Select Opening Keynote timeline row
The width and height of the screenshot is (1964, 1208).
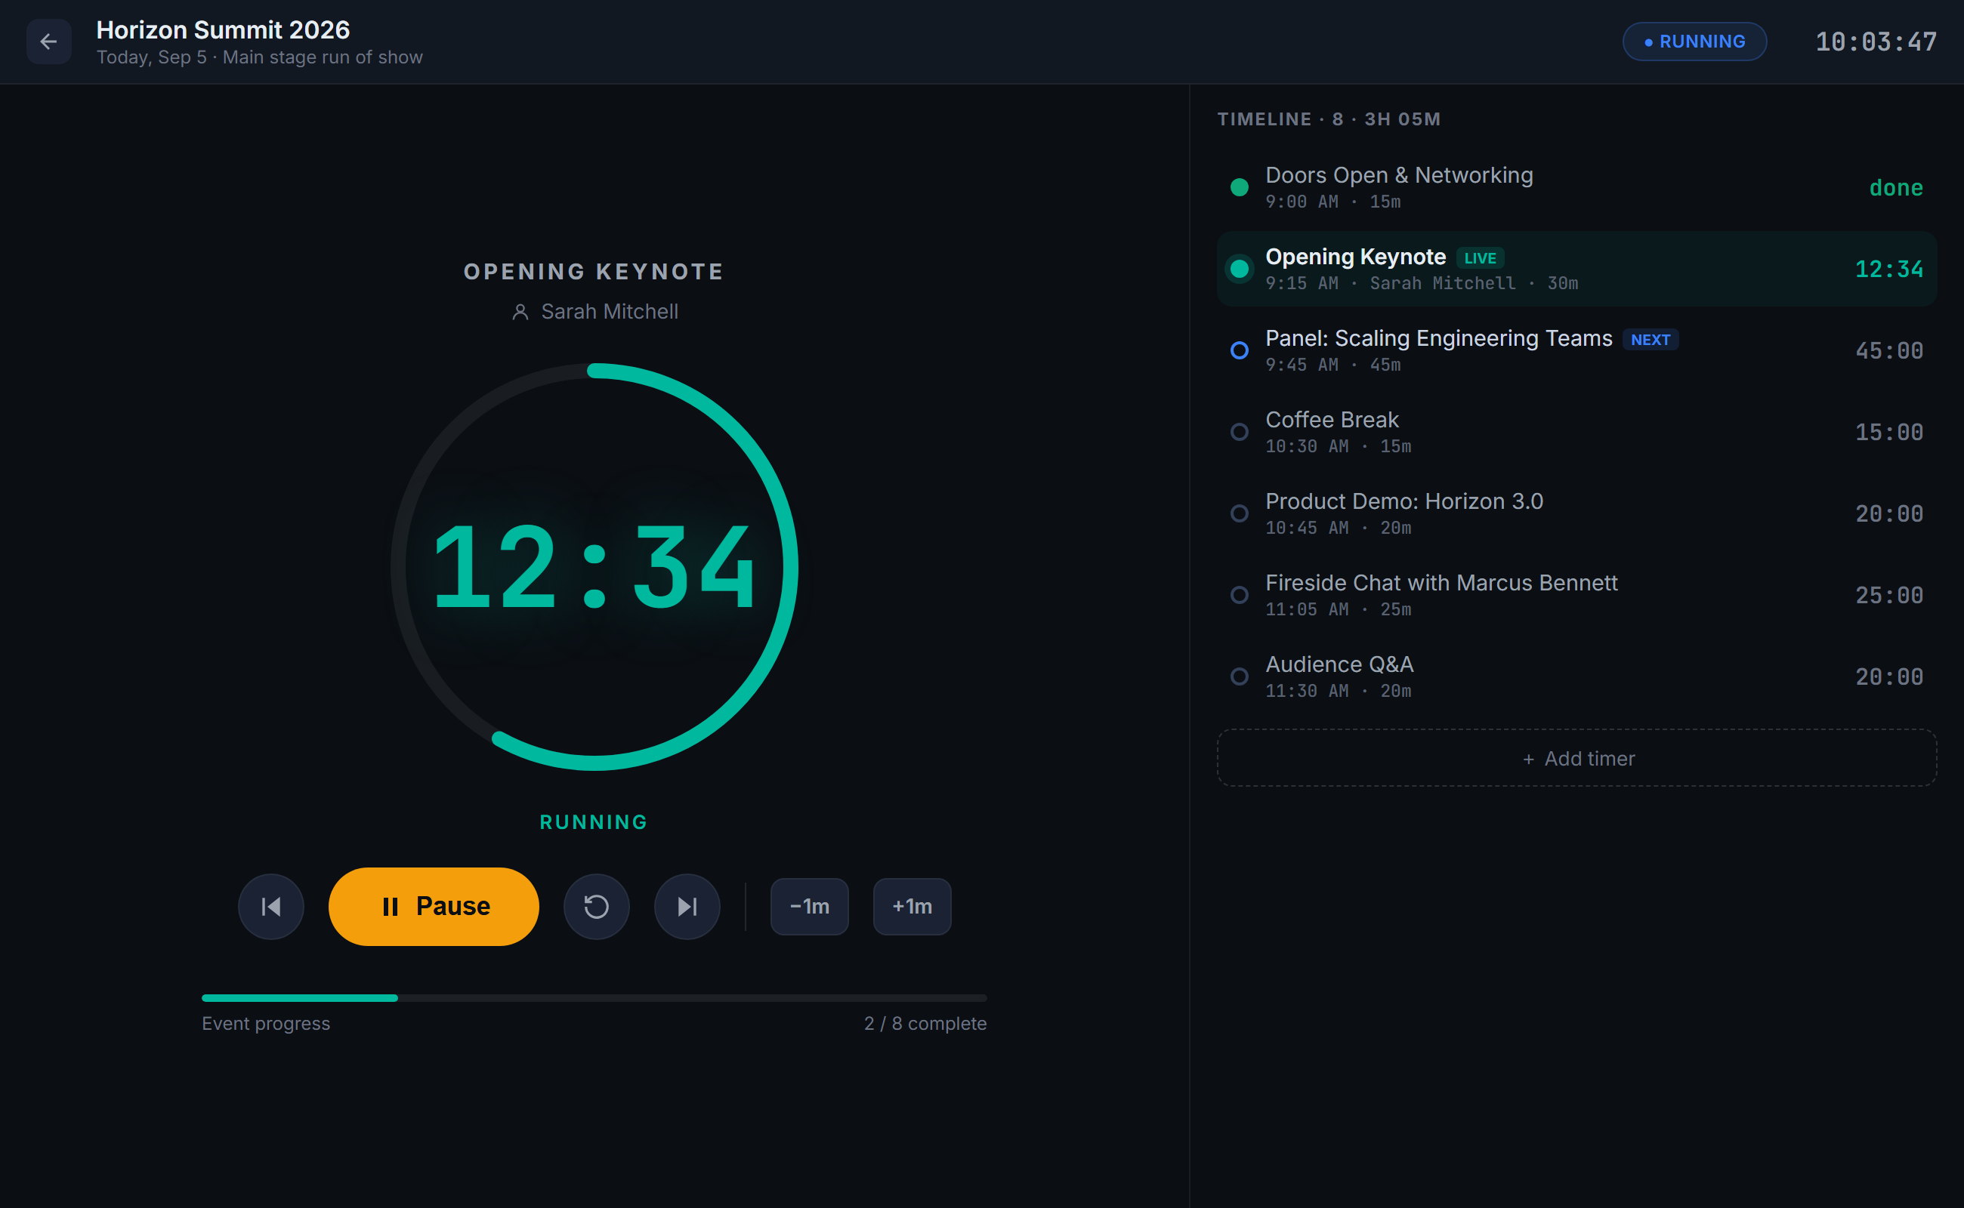(1576, 270)
